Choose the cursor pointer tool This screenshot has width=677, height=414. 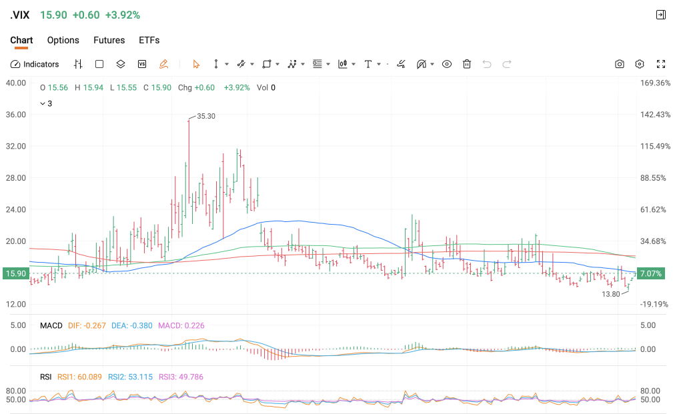196,64
